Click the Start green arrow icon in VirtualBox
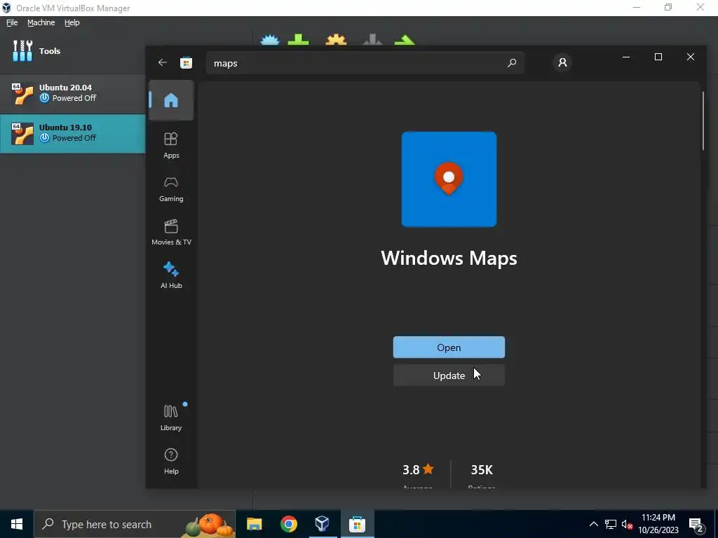 405,40
